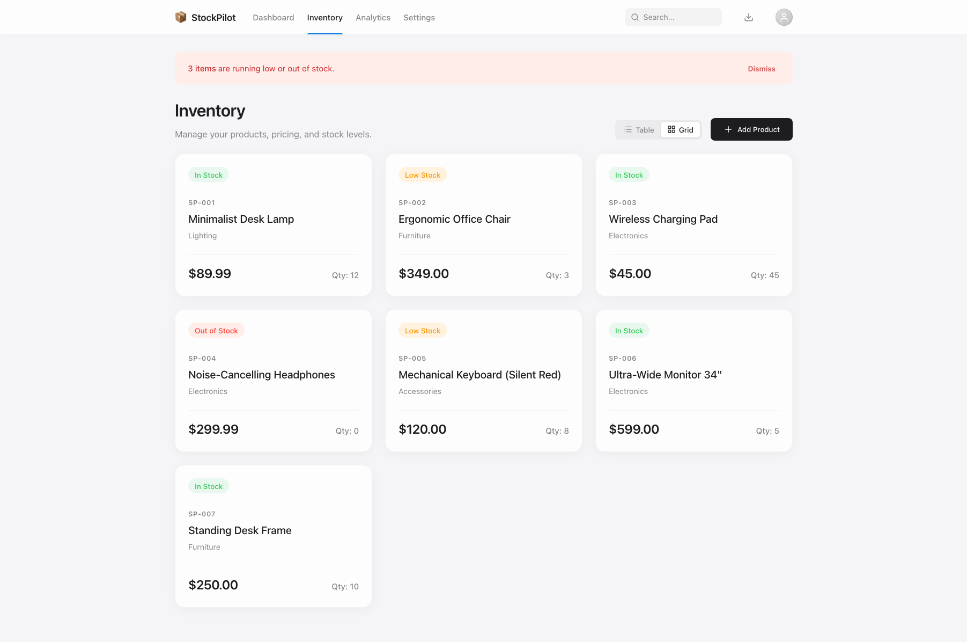This screenshot has height=642, width=967.
Task: Click the In Stock badge on Wireless Charging Pad
Action: pyautogui.click(x=629, y=174)
